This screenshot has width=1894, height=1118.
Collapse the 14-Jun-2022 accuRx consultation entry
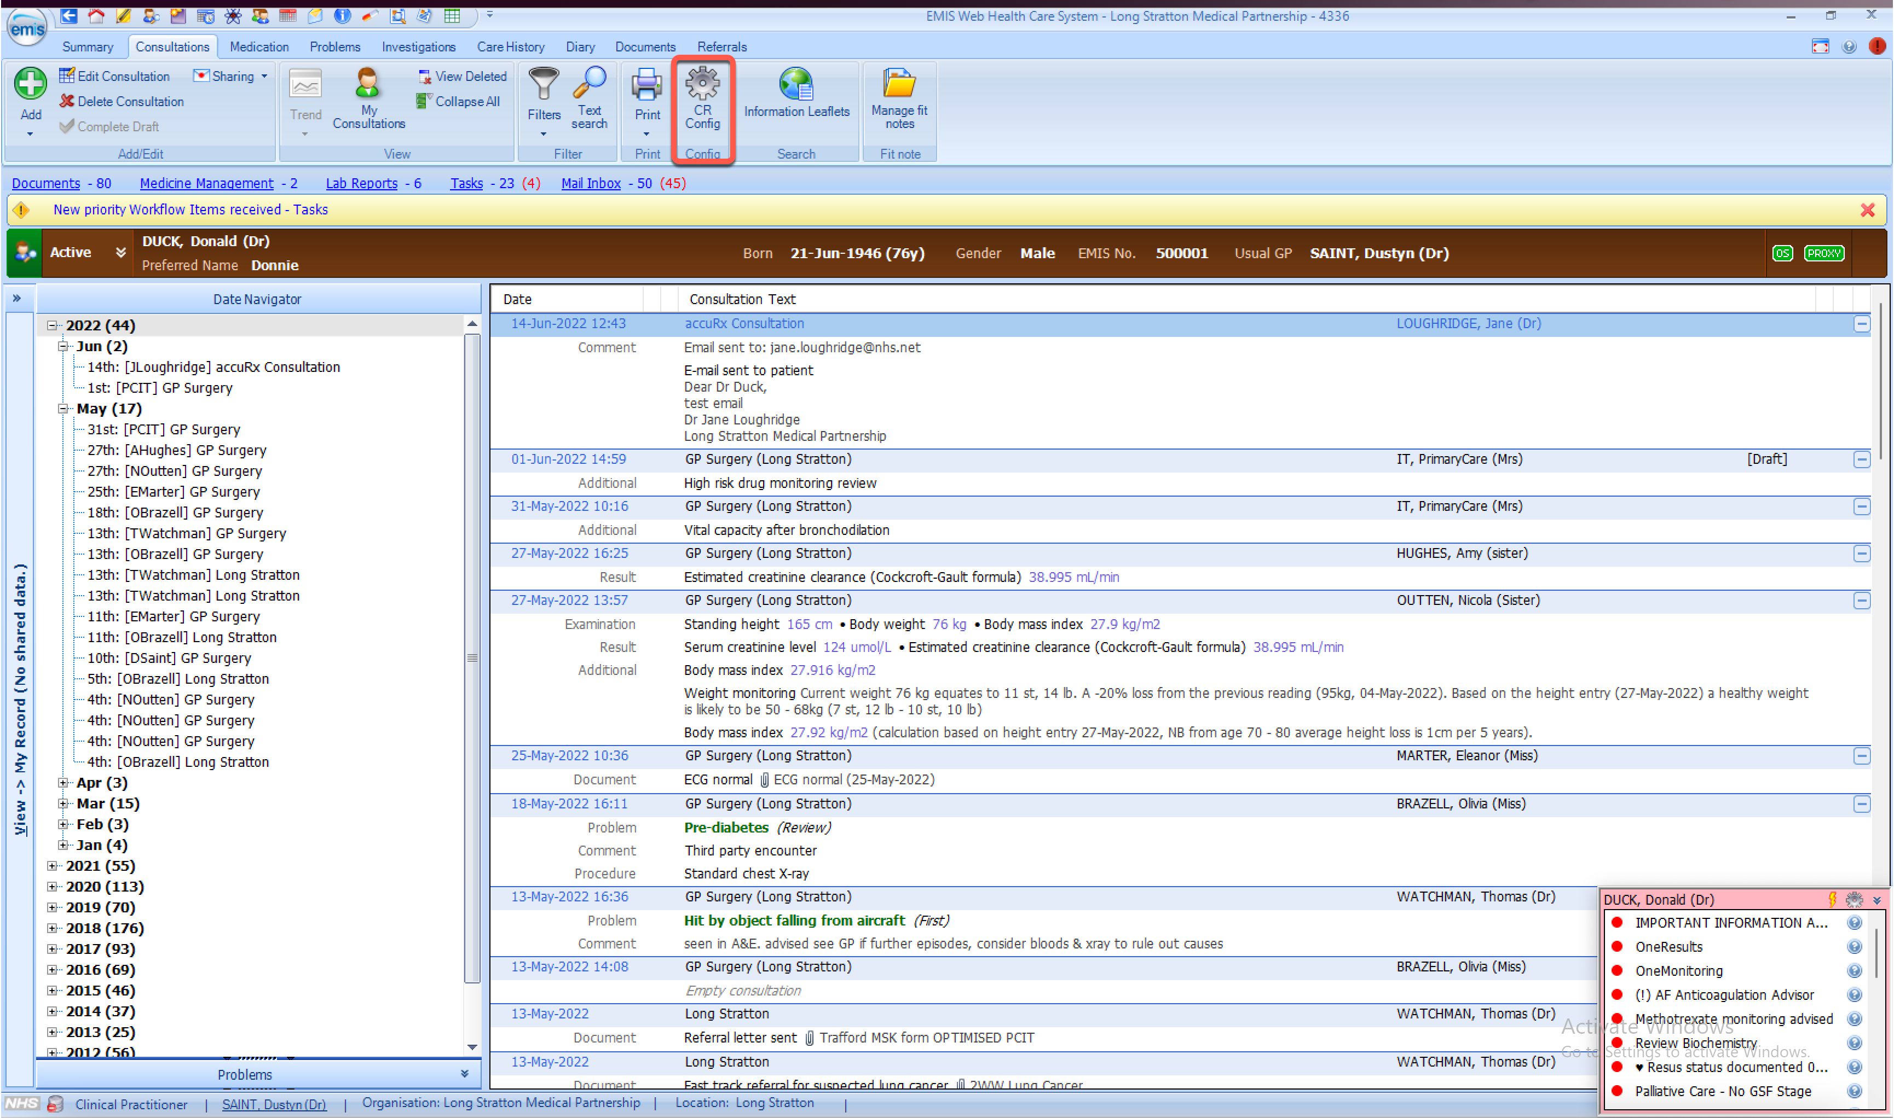click(1862, 324)
